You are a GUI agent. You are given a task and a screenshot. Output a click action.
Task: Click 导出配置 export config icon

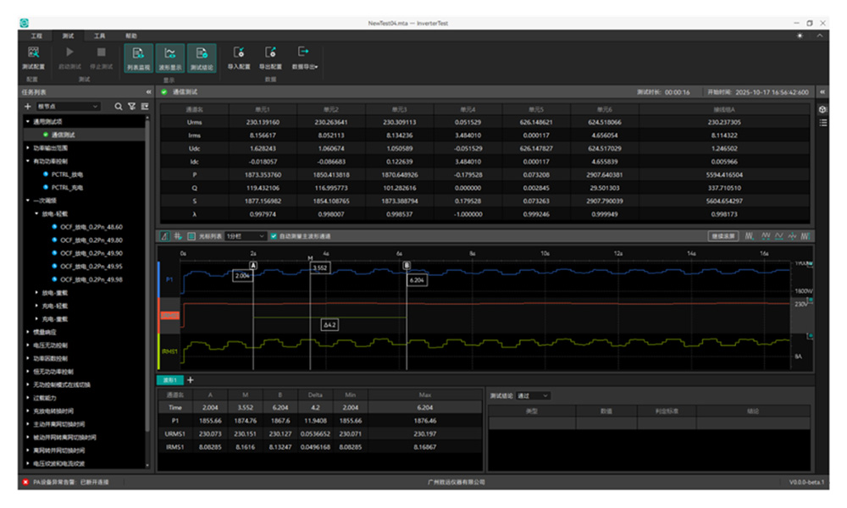(x=271, y=52)
